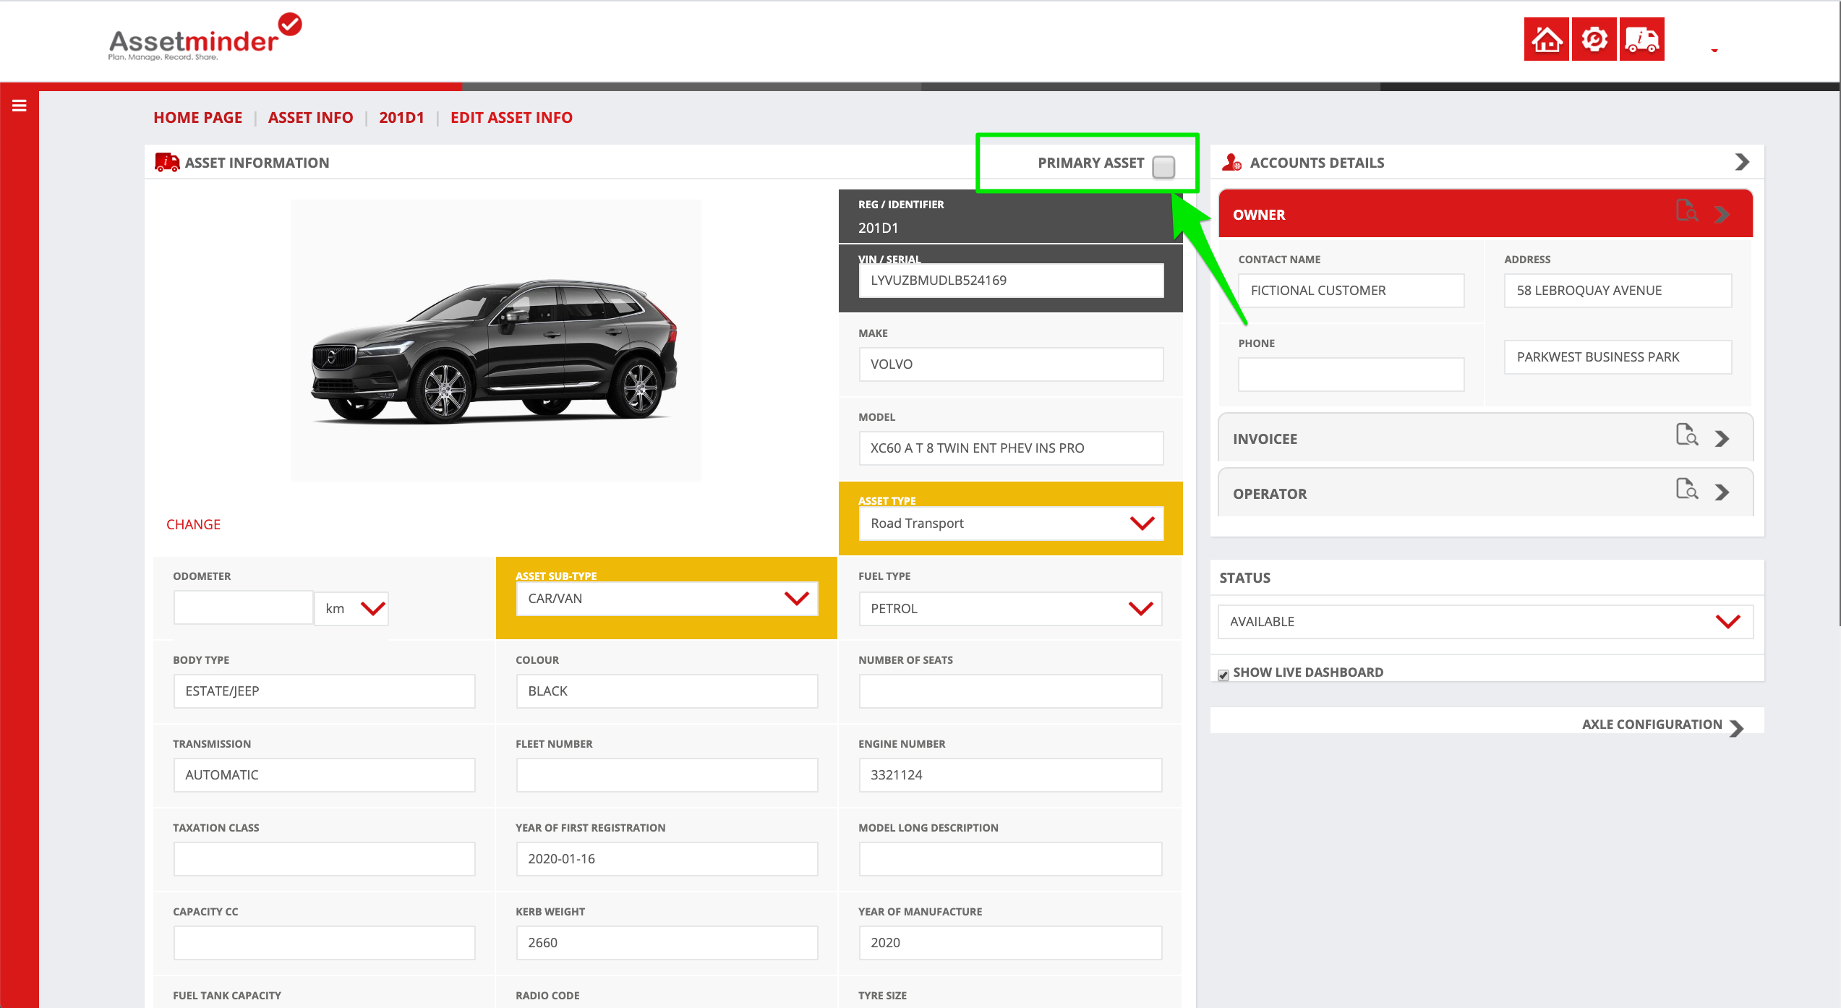The height and width of the screenshot is (1008, 1841).
Task: Click the Odometer value field
Action: coord(243,607)
